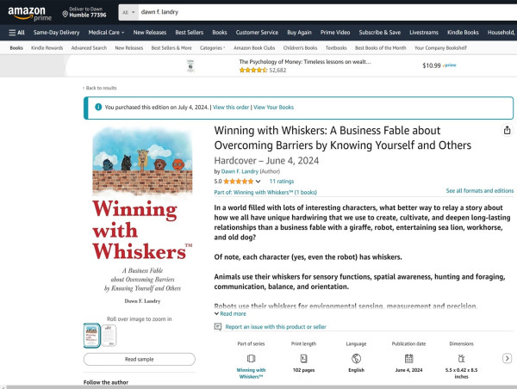Open the Deliver to Dawn location selector
The image size is (517, 389).
coord(84,12)
